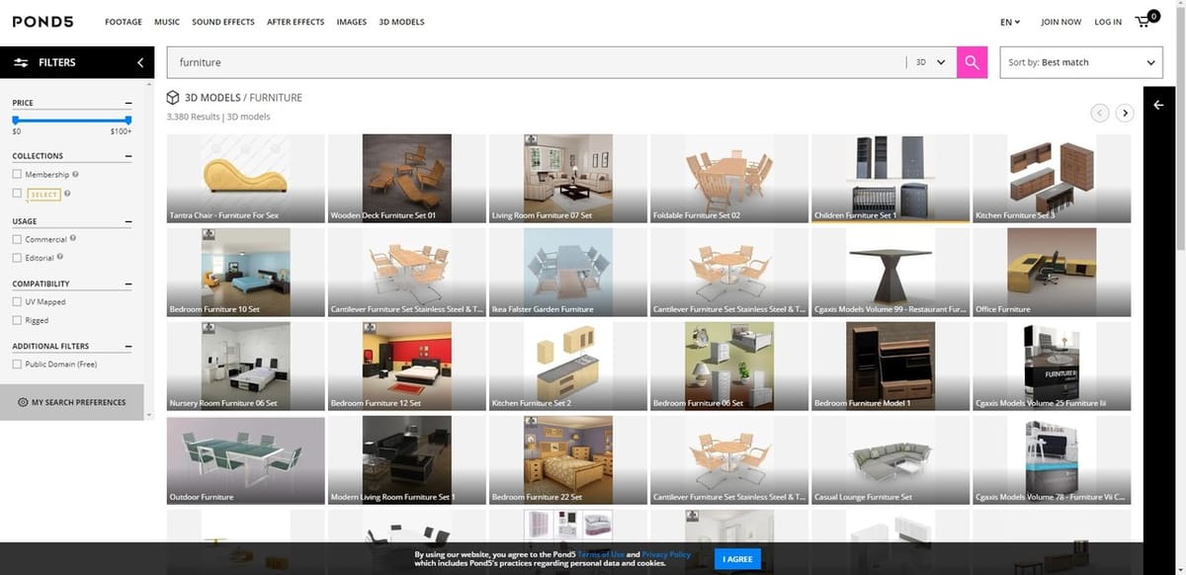Click the back arrow on black side panel

1158,105
